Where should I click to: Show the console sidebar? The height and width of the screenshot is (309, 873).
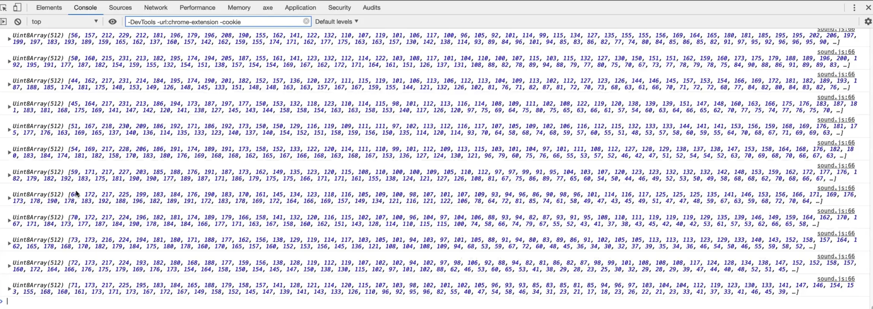pyautogui.click(x=4, y=22)
